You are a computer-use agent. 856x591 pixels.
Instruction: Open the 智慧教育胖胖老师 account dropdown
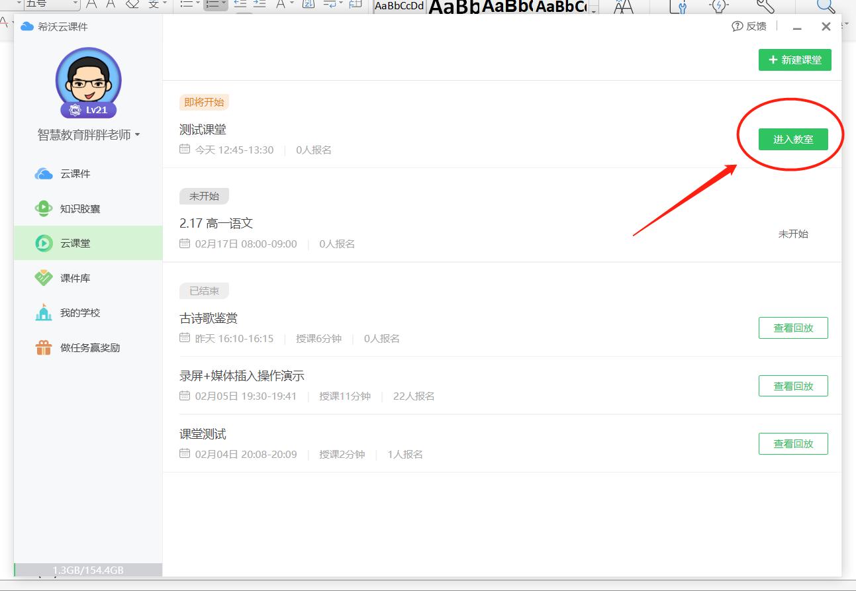pyautogui.click(x=88, y=134)
